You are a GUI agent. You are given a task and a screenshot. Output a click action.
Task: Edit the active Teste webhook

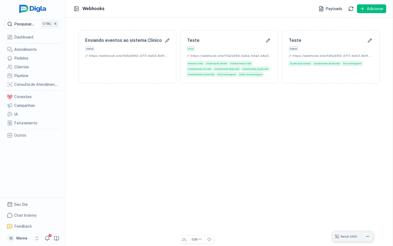268,40
